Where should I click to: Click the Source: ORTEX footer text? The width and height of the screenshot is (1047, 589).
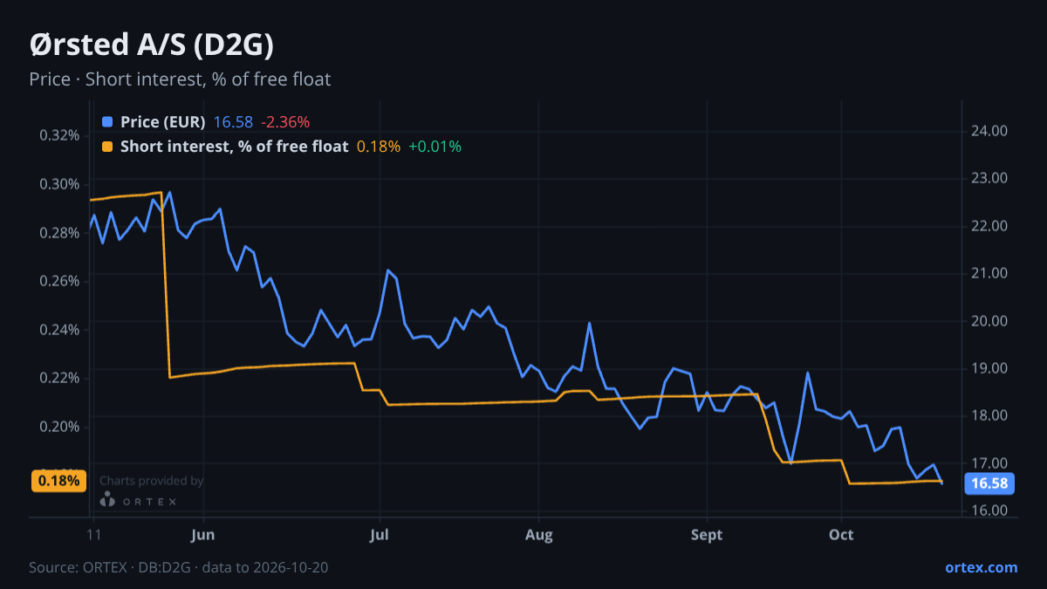point(179,567)
